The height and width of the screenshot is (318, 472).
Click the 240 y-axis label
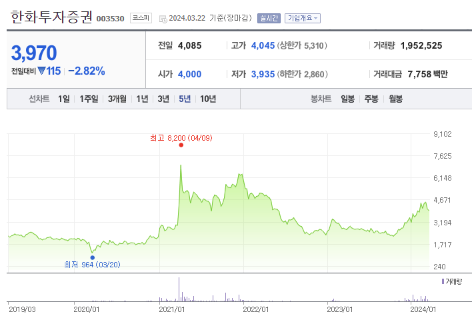439,267
